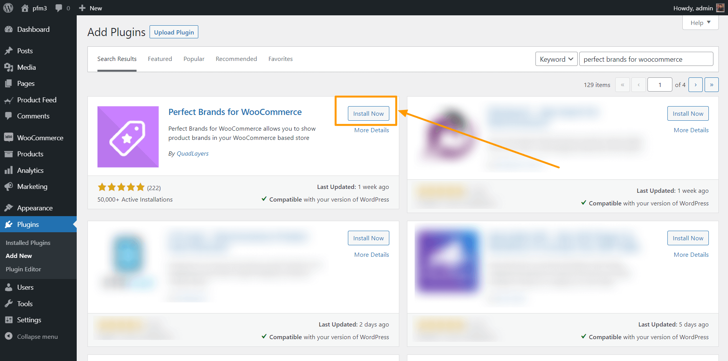Switch to the Search Results tab
The image size is (728, 361).
click(117, 59)
